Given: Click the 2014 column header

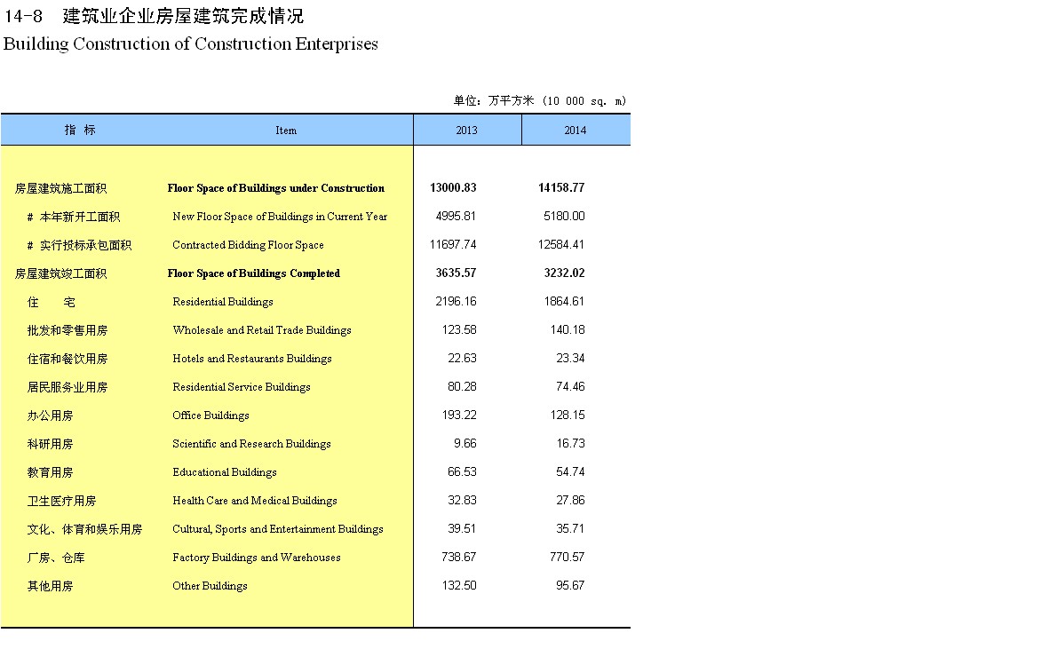Looking at the screenshot, I should [x=575, y=131].
